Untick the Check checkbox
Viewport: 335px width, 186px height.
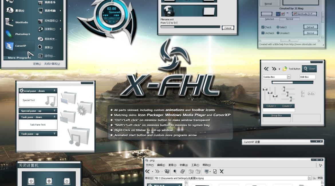point(263,27)
